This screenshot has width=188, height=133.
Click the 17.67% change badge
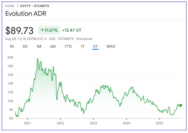(x=49, y=30)
